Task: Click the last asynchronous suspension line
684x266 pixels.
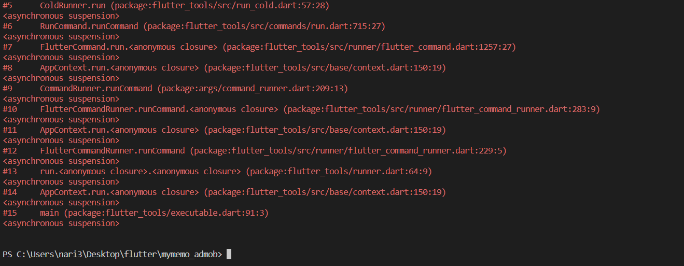Action: click(x=61, y=223)
